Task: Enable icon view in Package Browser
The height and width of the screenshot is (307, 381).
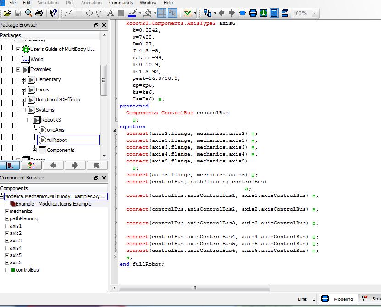Action: click(x=31, y=166)
